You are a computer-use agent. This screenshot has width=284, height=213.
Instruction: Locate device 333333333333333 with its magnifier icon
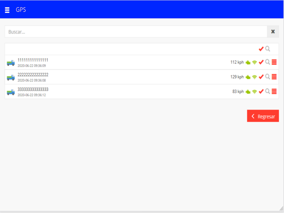click(x=268, y=91)
